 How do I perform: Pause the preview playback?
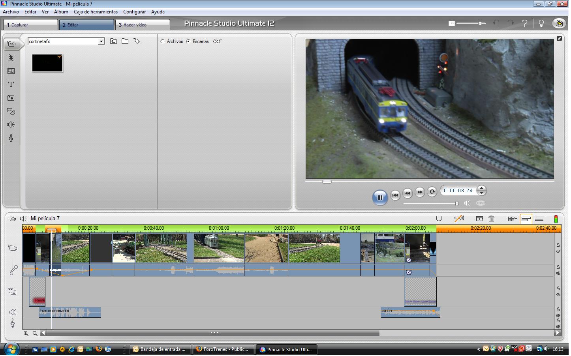tap(380, 197)
